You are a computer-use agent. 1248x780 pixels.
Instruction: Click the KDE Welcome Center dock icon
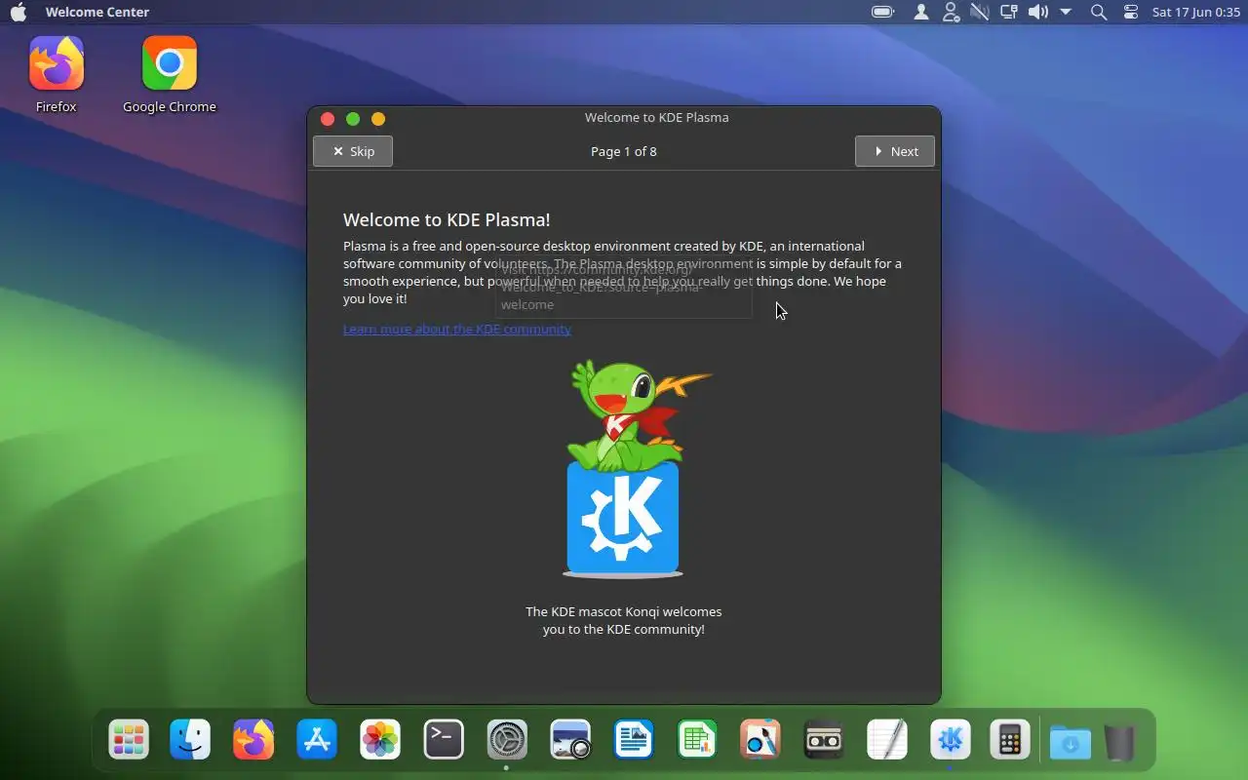(x=951, y=740)
